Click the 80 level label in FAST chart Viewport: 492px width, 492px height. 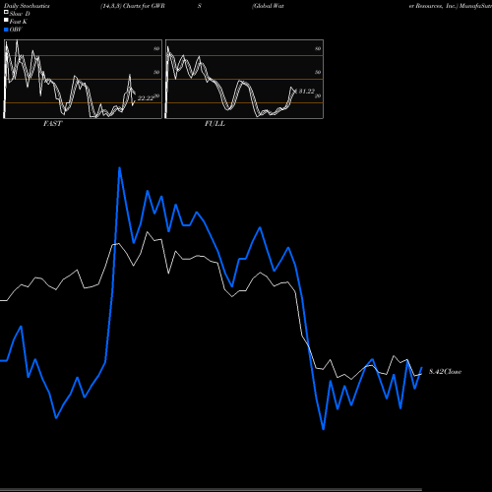(156, 48)
